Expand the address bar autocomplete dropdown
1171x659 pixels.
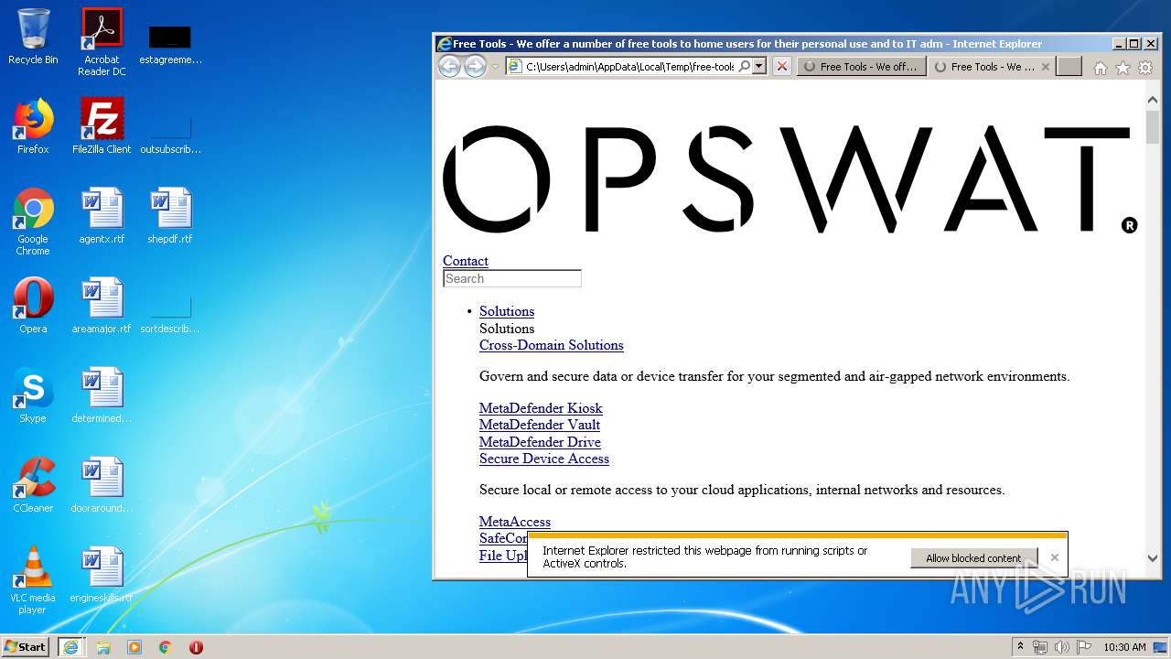[758, 66]
